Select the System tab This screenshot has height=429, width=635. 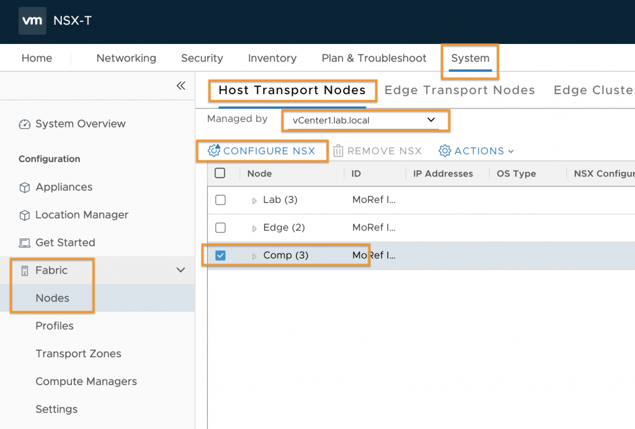coord(470,58)
